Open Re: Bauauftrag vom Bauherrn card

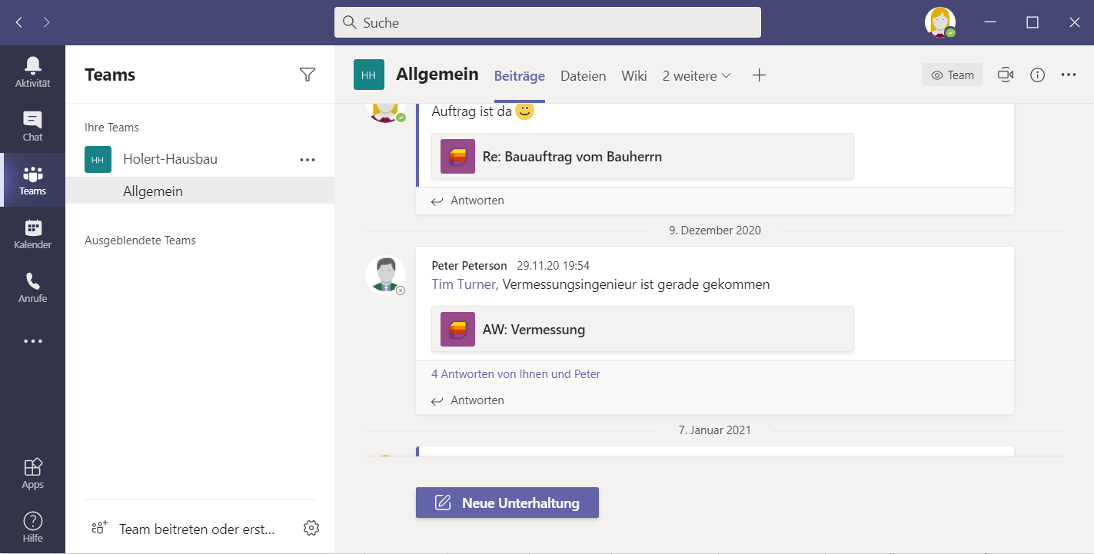643,156
